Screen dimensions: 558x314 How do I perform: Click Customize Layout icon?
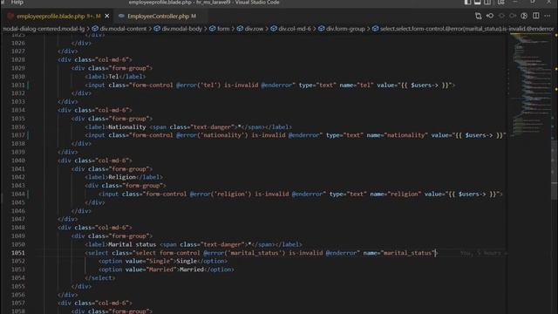(x=500, y=2)
